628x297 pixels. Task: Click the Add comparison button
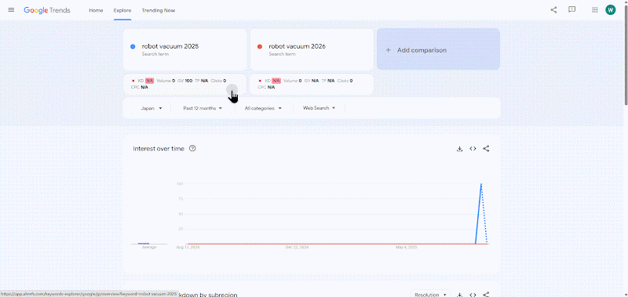438,49
